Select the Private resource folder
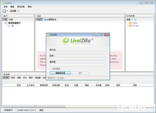Viewport: 156px width, 113px height. 135,26
